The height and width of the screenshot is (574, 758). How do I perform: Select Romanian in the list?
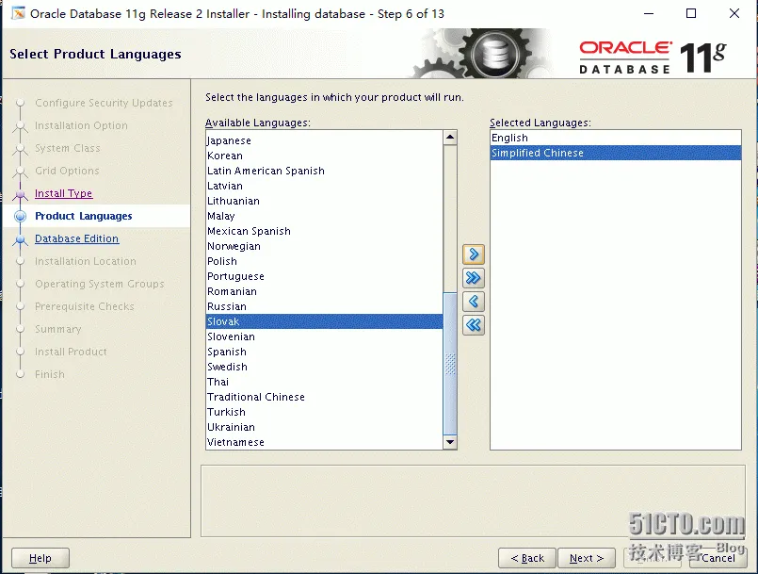click(324, 291)
